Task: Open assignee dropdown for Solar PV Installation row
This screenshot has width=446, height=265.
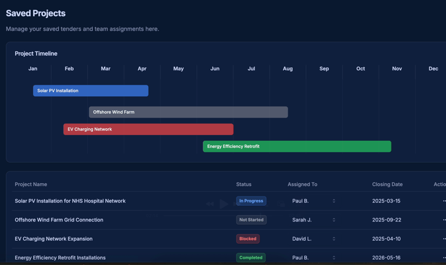Action: point(314,201)
